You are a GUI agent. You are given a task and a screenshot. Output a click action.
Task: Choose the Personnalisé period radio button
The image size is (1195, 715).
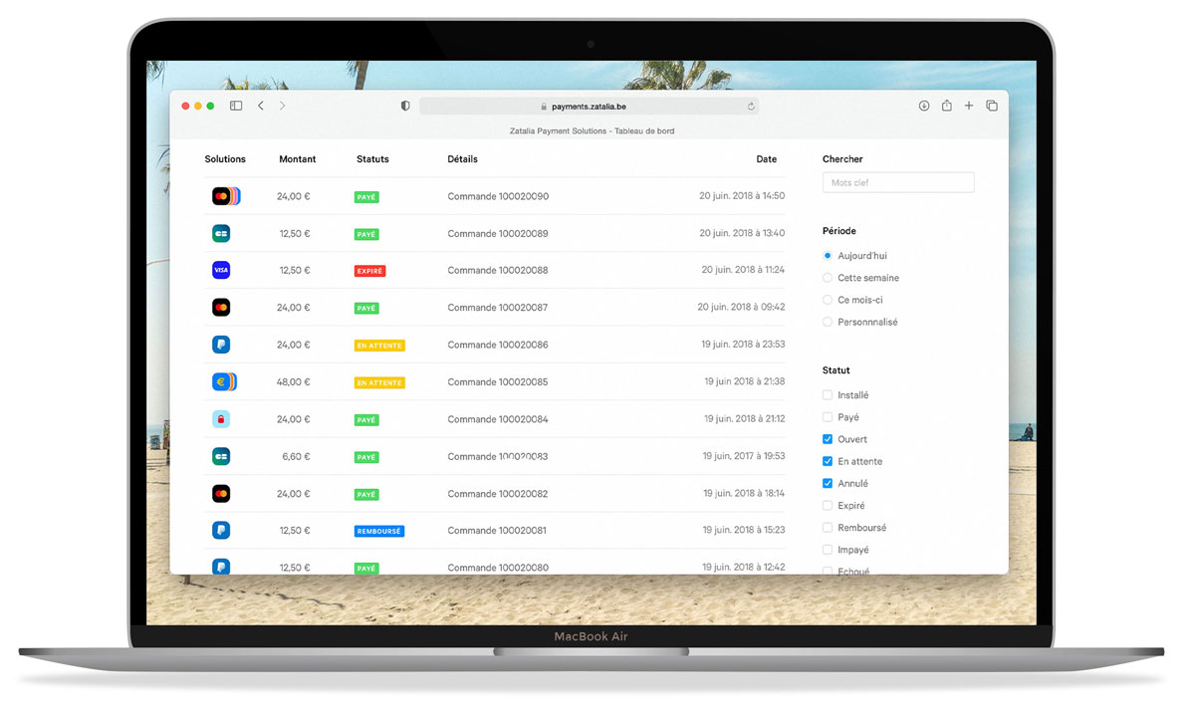pos(828,322)
